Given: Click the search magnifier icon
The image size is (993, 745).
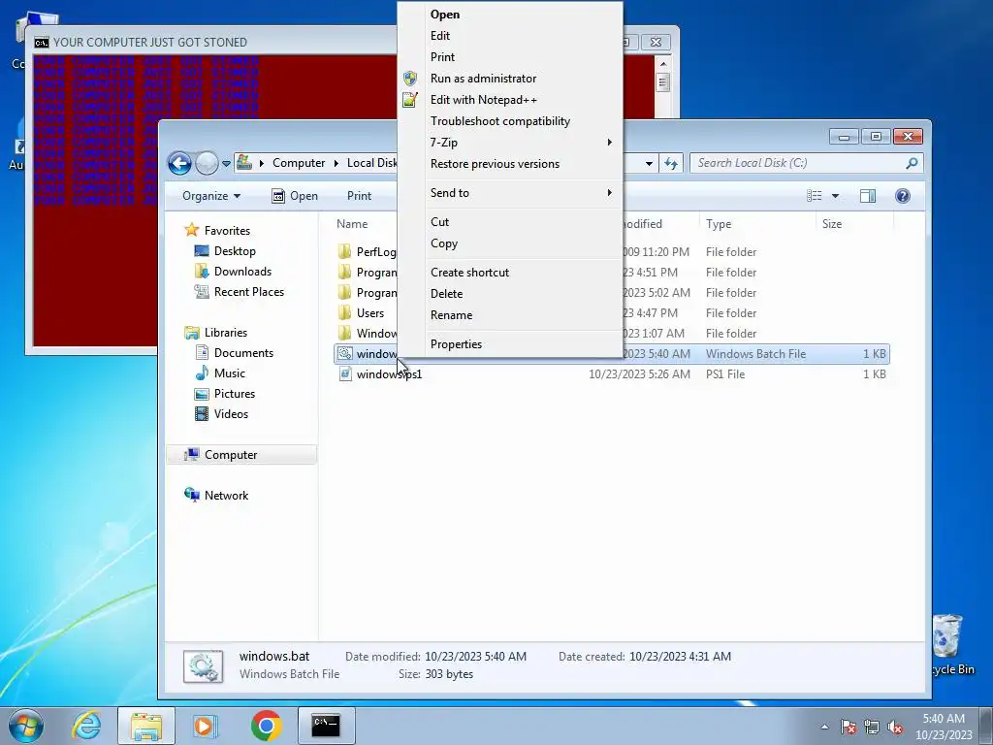Looking at the screenshot, I should 912,163.
